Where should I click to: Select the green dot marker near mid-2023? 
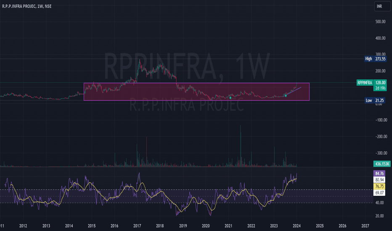click(286, 96)
